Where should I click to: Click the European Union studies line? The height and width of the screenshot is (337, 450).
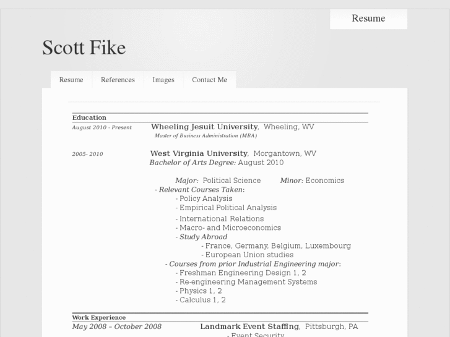click(x=249, y=255)
